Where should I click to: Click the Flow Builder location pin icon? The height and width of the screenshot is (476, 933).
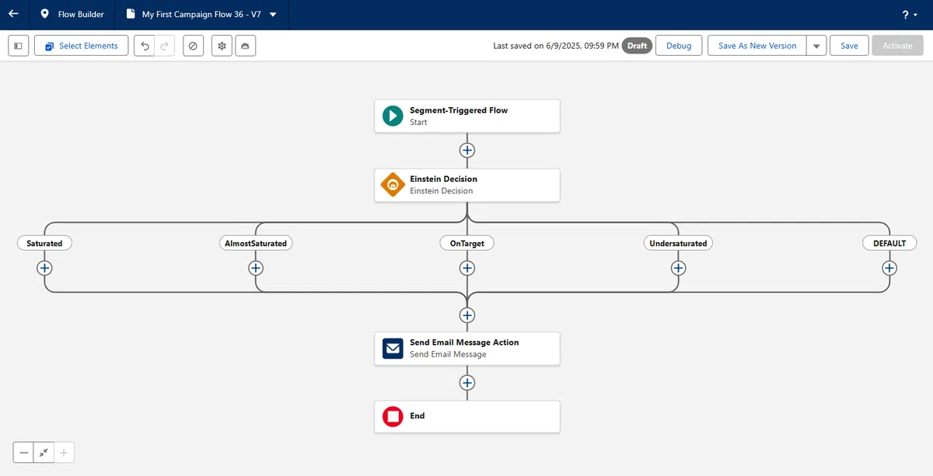(44, 14)
